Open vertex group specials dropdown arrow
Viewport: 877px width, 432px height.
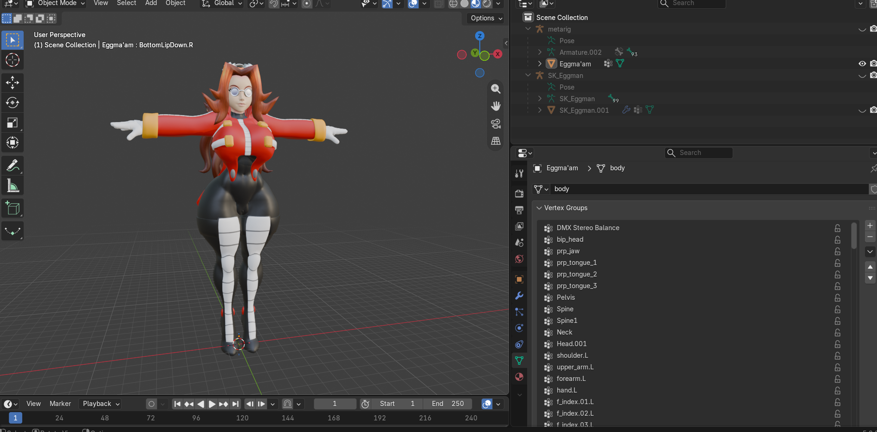click(x=870, y=251)
